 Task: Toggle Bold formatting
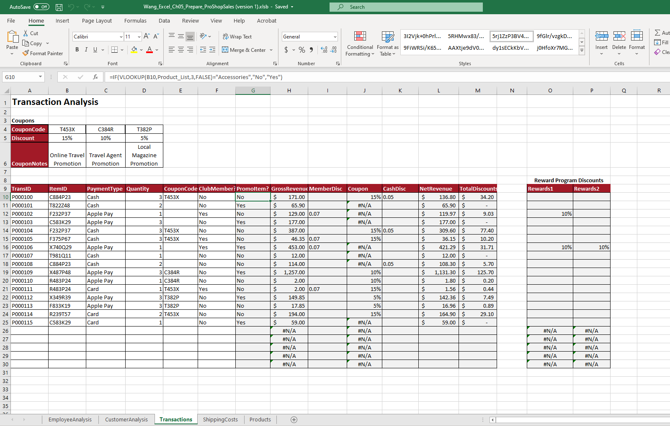coord(77,50)
